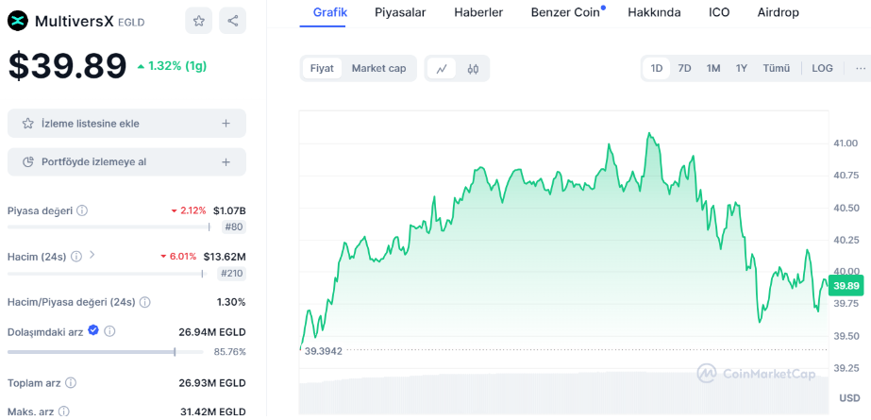Click the $39.89 price heading
The image size is (871, 420).
click(x=67, y=66)
